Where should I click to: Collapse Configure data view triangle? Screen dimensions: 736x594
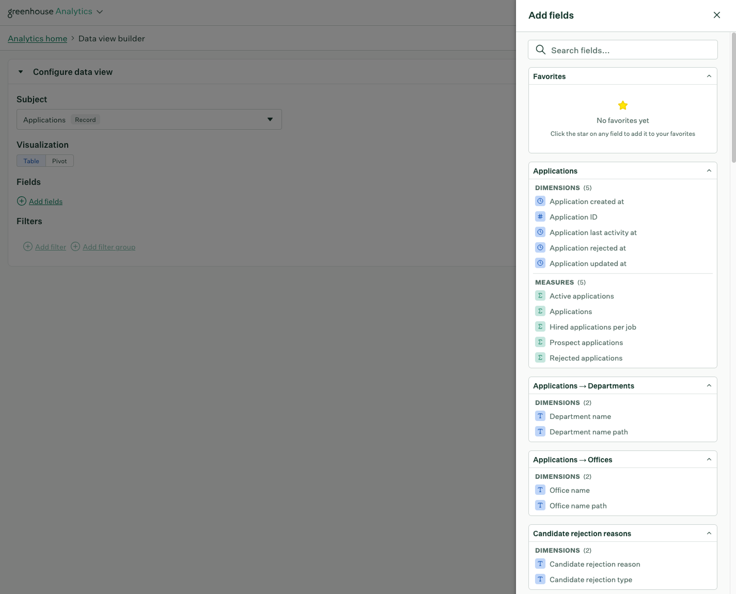[21, 72]
